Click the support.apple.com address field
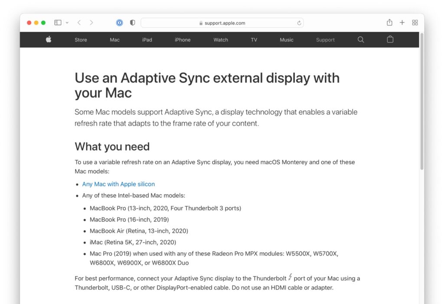 click(222, 23)
